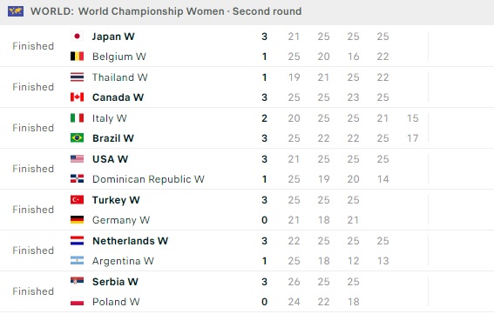Click the Serbia flag icon
The image size is (494, 314).
click(x=77, y=281)
